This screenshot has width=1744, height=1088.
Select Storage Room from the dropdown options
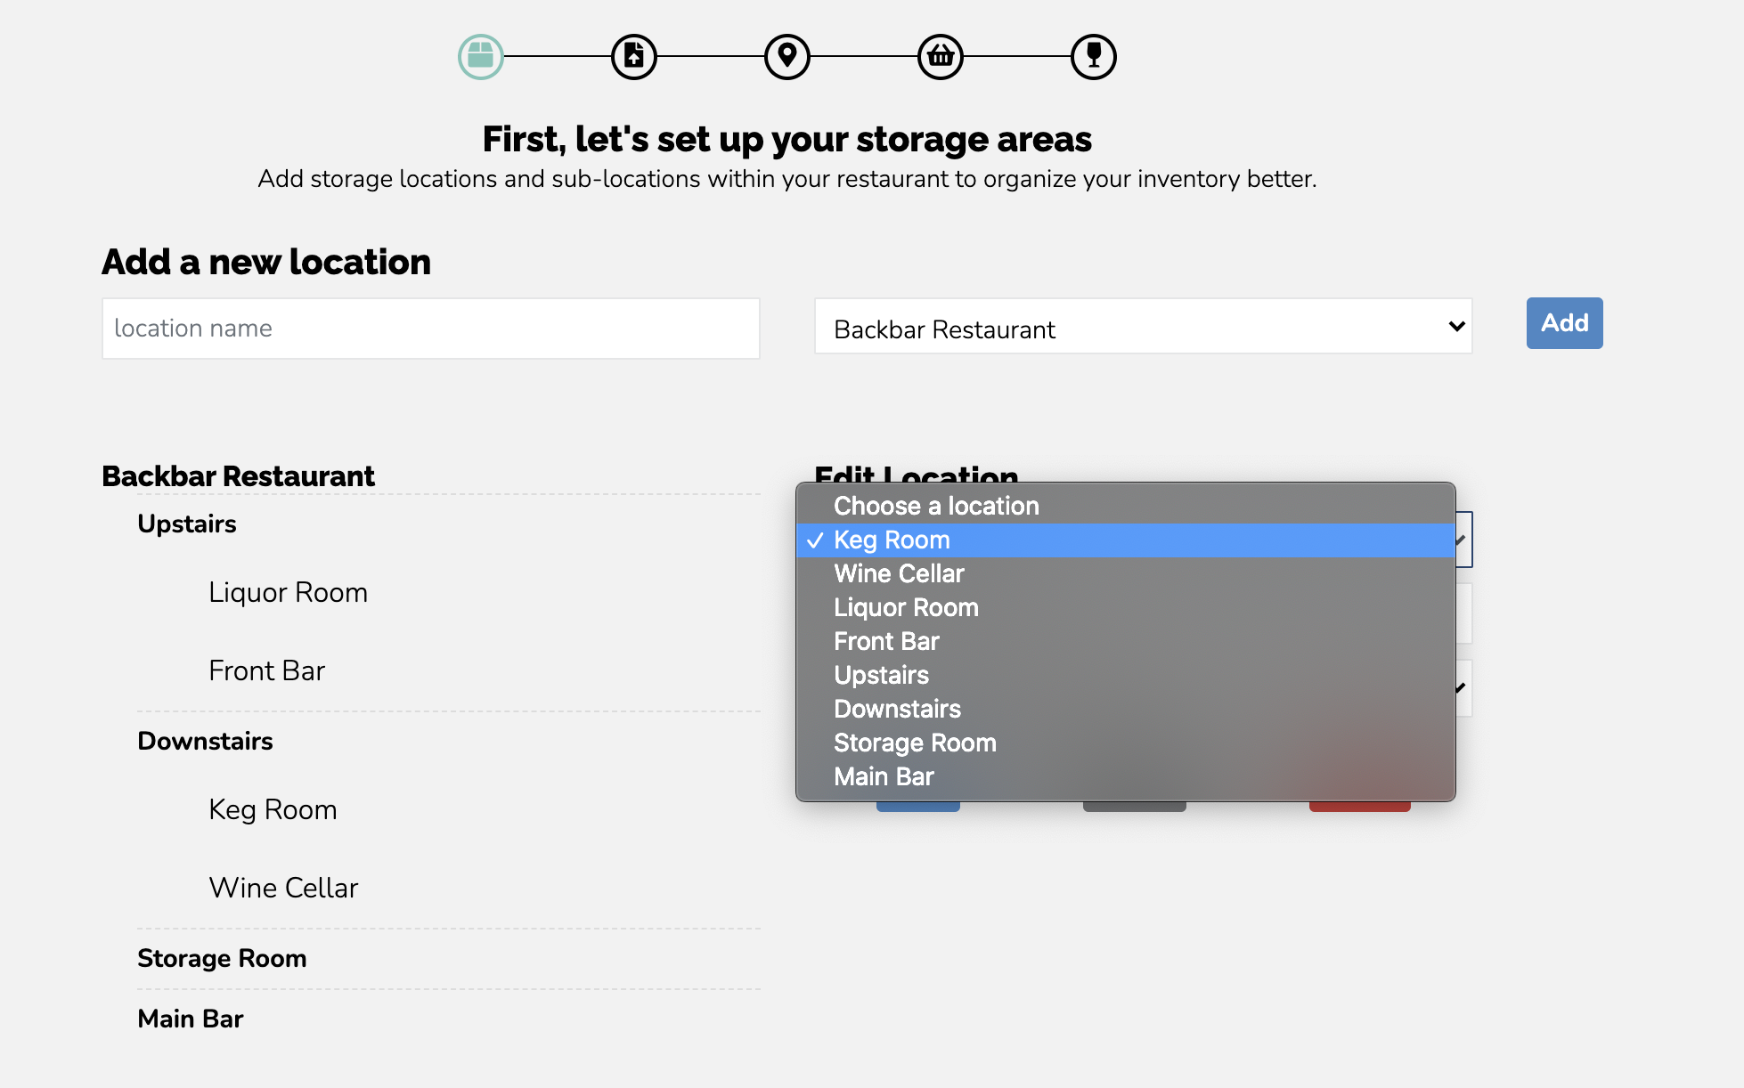click(915, 743)
